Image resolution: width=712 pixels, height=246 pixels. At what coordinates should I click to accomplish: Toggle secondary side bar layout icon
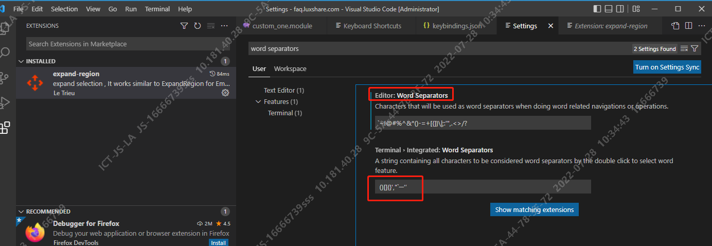pos(621,9)
